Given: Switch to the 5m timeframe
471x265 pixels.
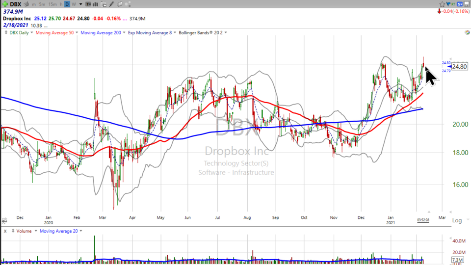Looking at the screenshot, I should pyautogui.click(x=42, y=4).
